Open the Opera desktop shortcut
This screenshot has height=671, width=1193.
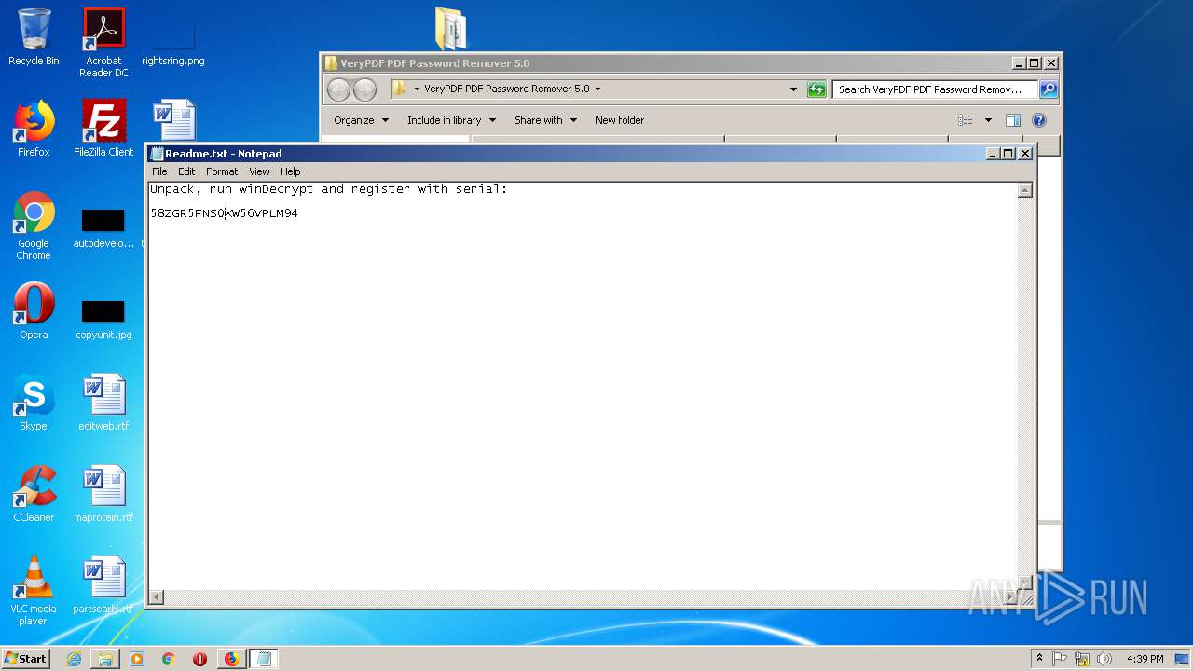(x=34, y=311)
